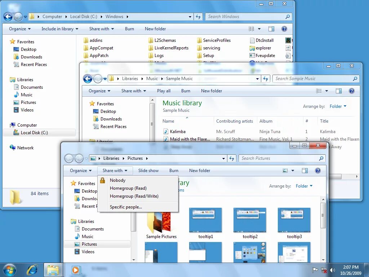Viewport: 369px width, 277px height.
Task: Choose Specific people... sharing option
Action: (138, 207)
